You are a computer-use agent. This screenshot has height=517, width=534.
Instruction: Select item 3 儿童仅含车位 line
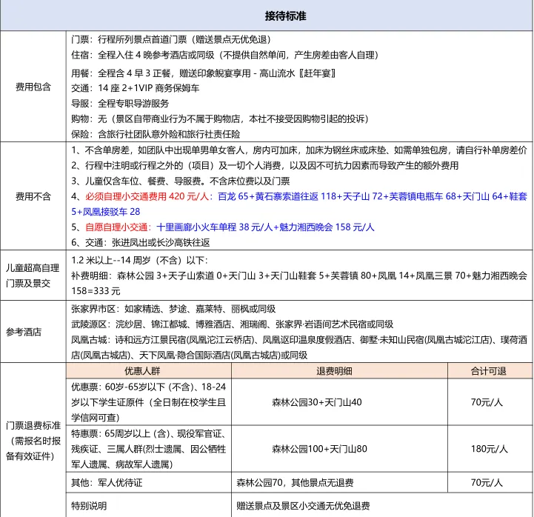(x=181, y=181)
